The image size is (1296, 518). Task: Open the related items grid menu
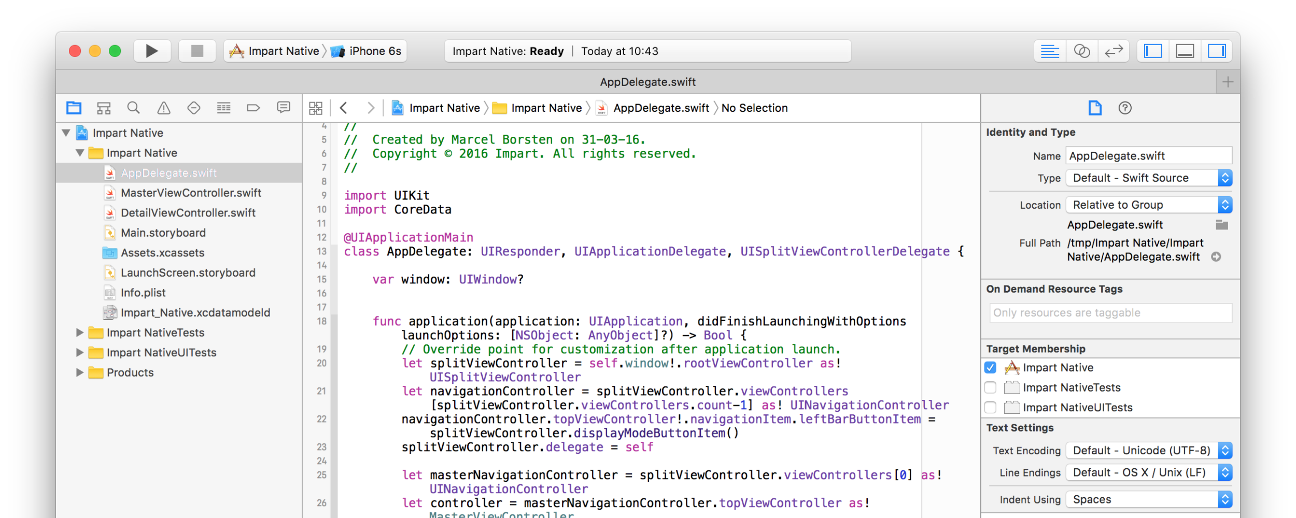click(316, 108)
